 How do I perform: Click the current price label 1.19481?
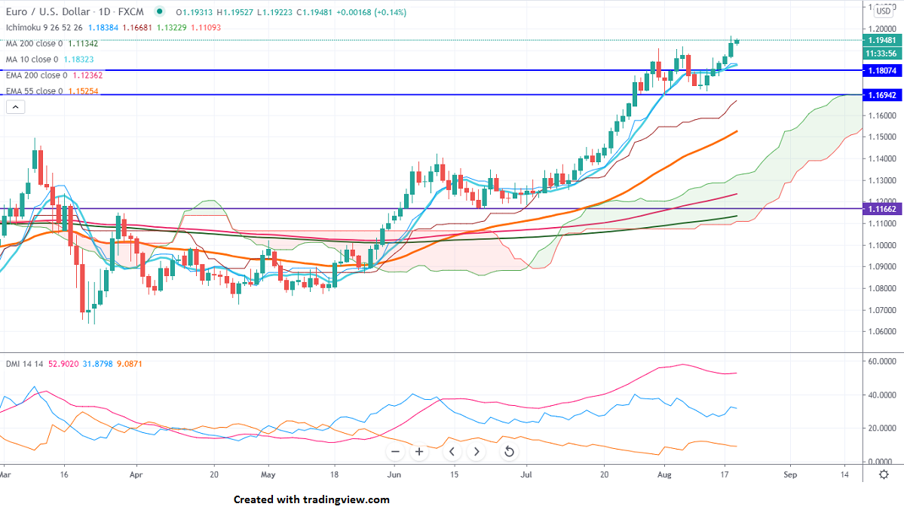[x=882, y=40]
